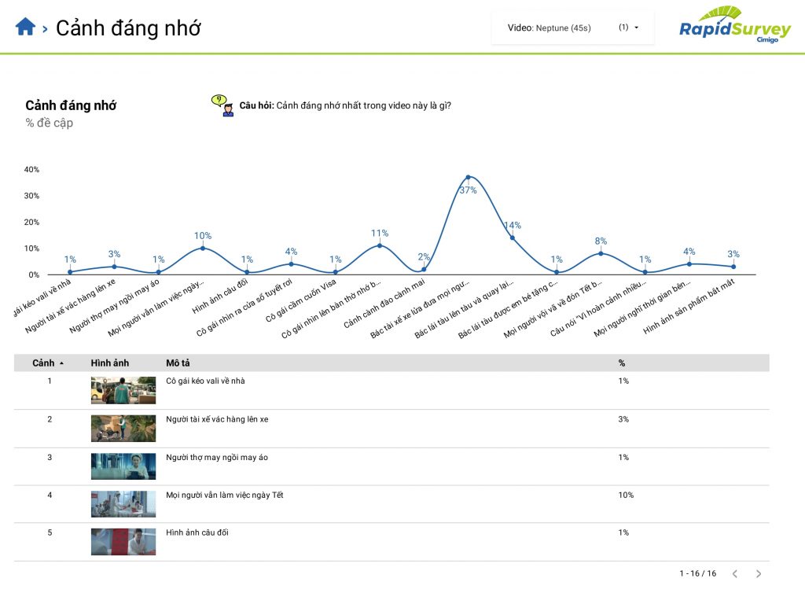Screen dimensions: 805x604
Task: Click the Mô tả column header
Action: click(x=178, y=363)
